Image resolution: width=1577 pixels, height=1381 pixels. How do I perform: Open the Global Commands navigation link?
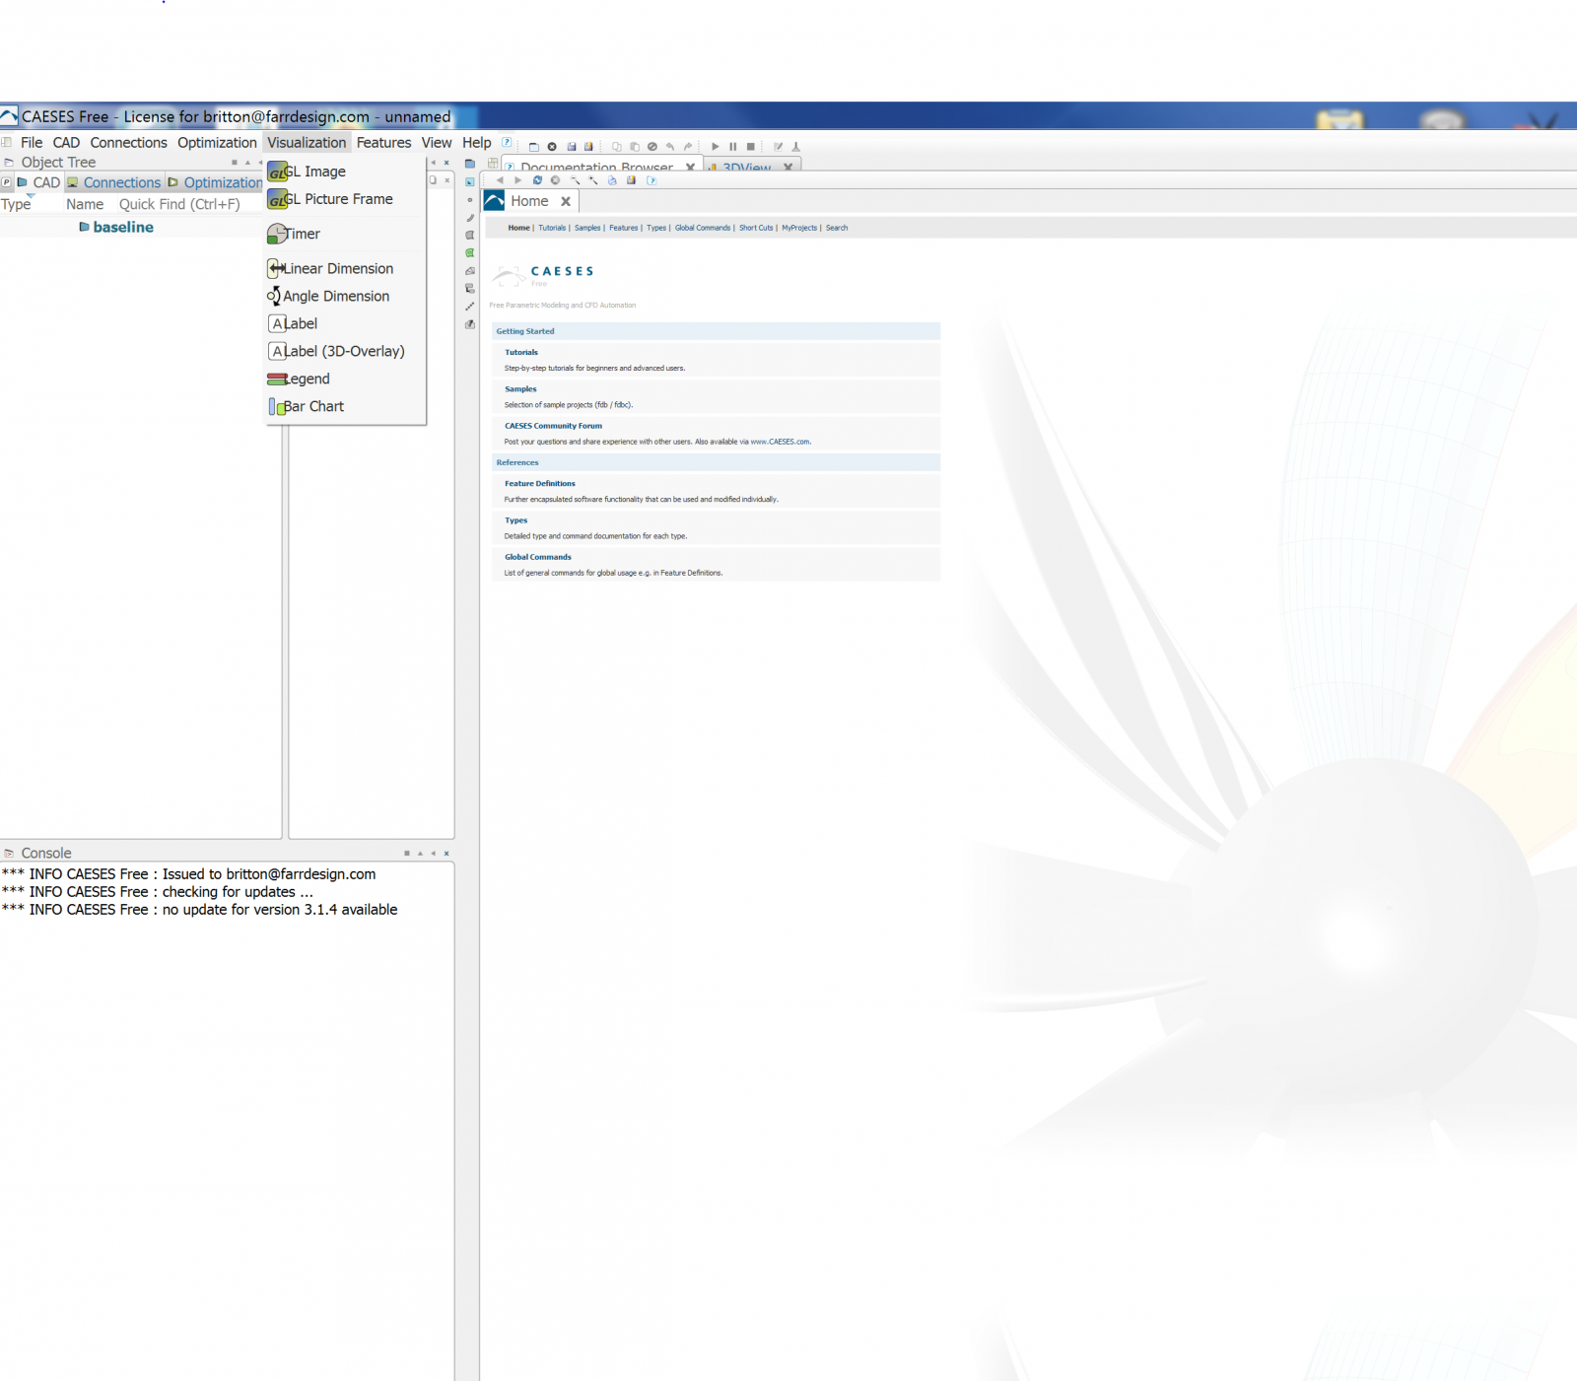(703, 228)
